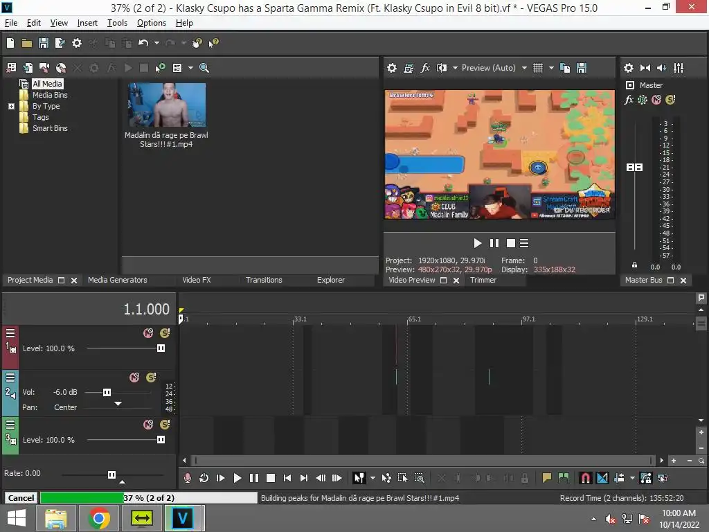The width and height of the screenshot is (709, 532).
Task: Open the Options menu
Action: (152, 23)
